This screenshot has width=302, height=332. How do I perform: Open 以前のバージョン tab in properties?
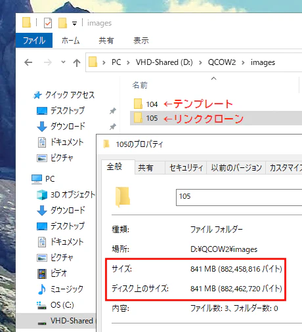pyautogui.click(x=236, y=168)
